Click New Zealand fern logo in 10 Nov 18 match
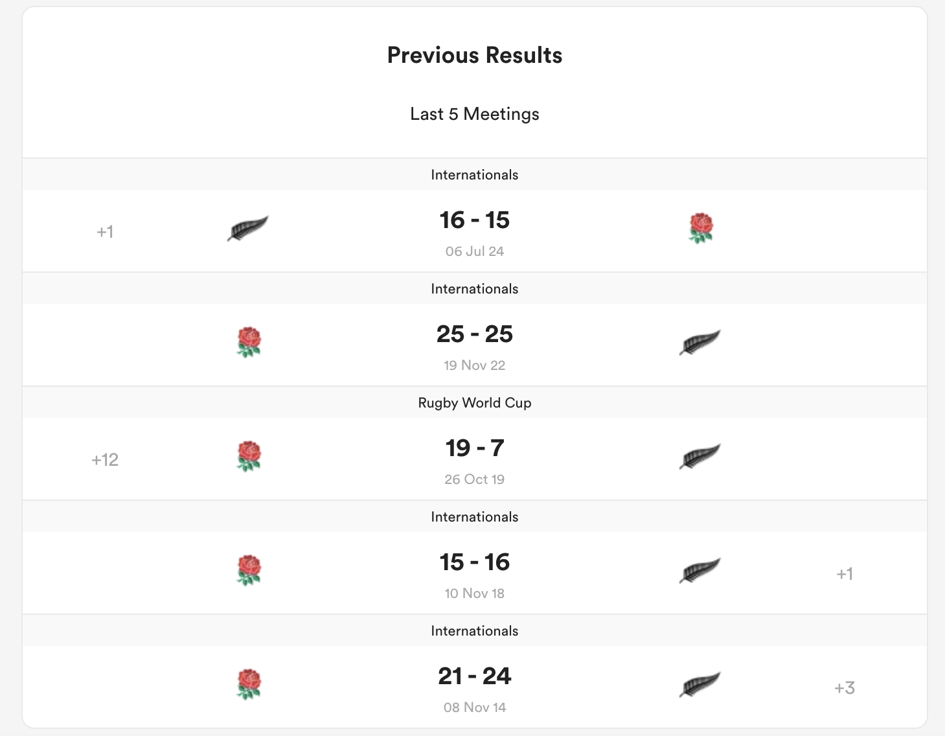Image resolution: width=945 pixels, height=736 pixels. 700,570
